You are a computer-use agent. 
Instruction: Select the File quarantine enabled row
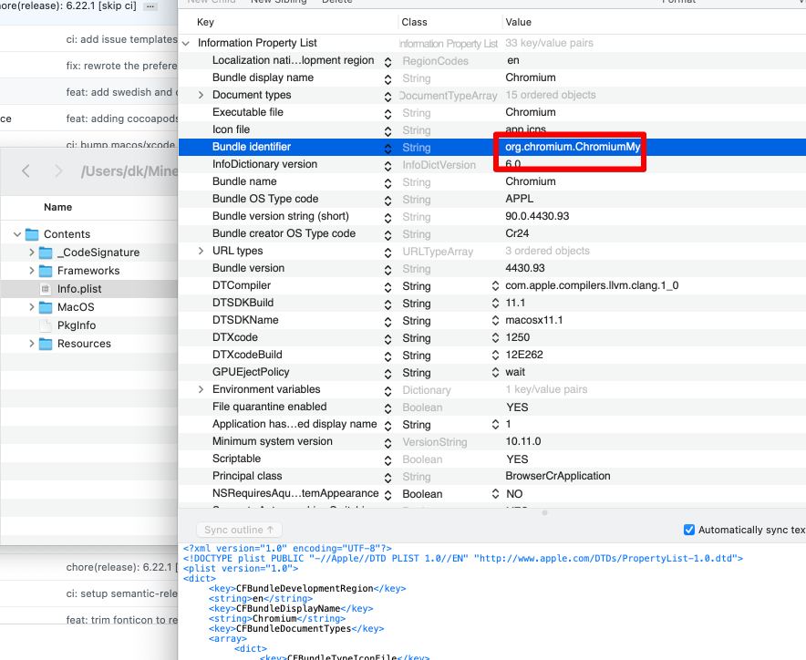tap(492, 407)
